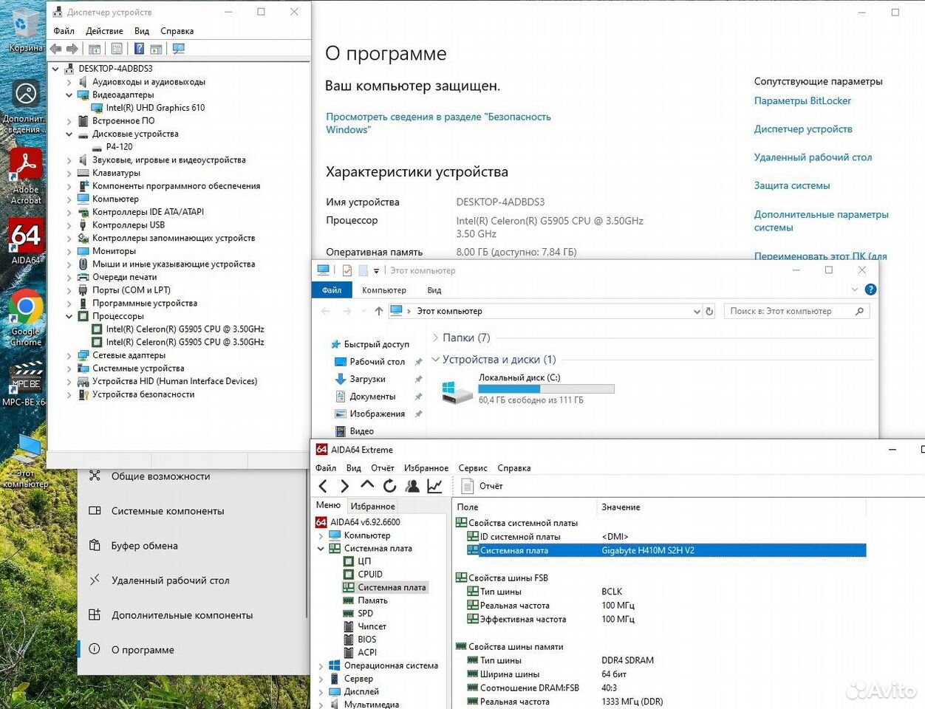Expand the Сетевые адаптеры node

69,355
